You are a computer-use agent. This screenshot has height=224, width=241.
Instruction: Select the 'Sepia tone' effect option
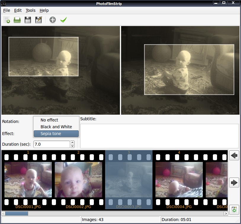coord(56,134)
